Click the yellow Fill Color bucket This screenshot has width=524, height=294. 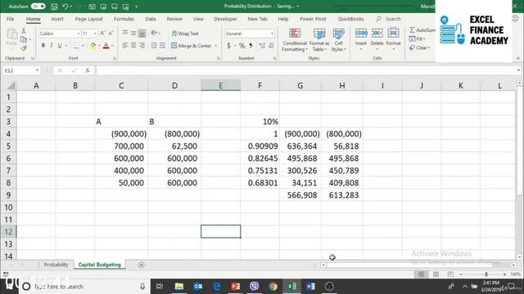click(93, 46)
